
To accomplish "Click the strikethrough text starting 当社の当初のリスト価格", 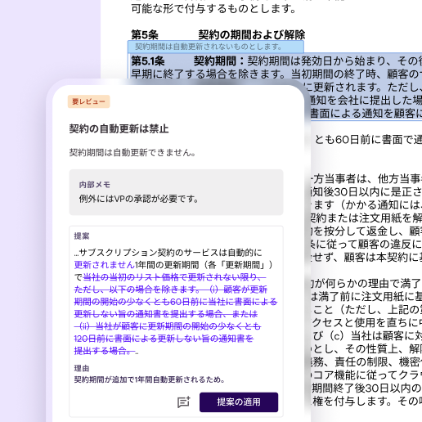I will (174, 277).
